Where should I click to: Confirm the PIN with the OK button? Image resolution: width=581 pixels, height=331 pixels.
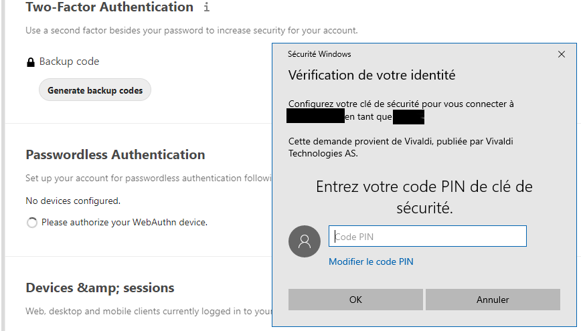(355, 300)
